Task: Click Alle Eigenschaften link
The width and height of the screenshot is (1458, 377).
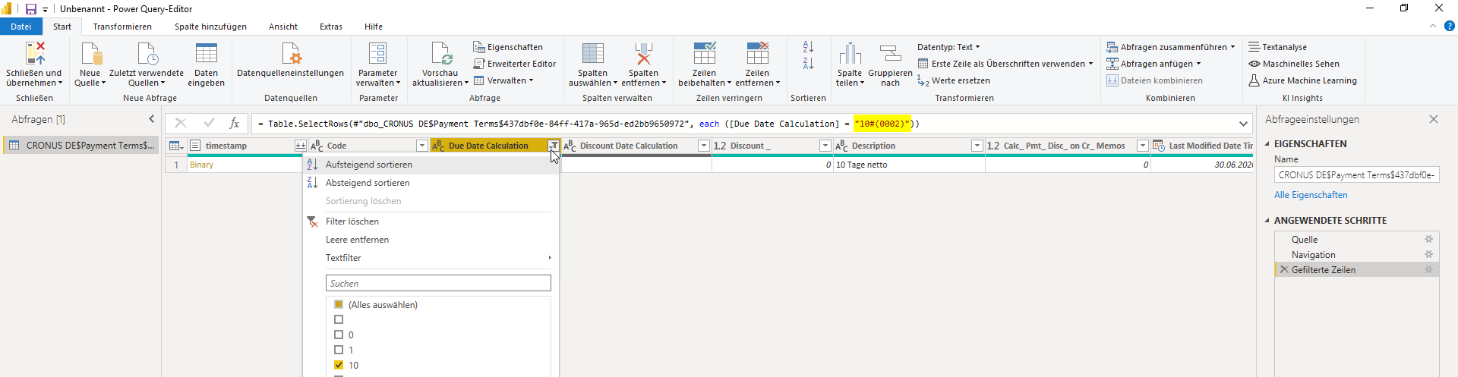Action: coord(1311,195)
